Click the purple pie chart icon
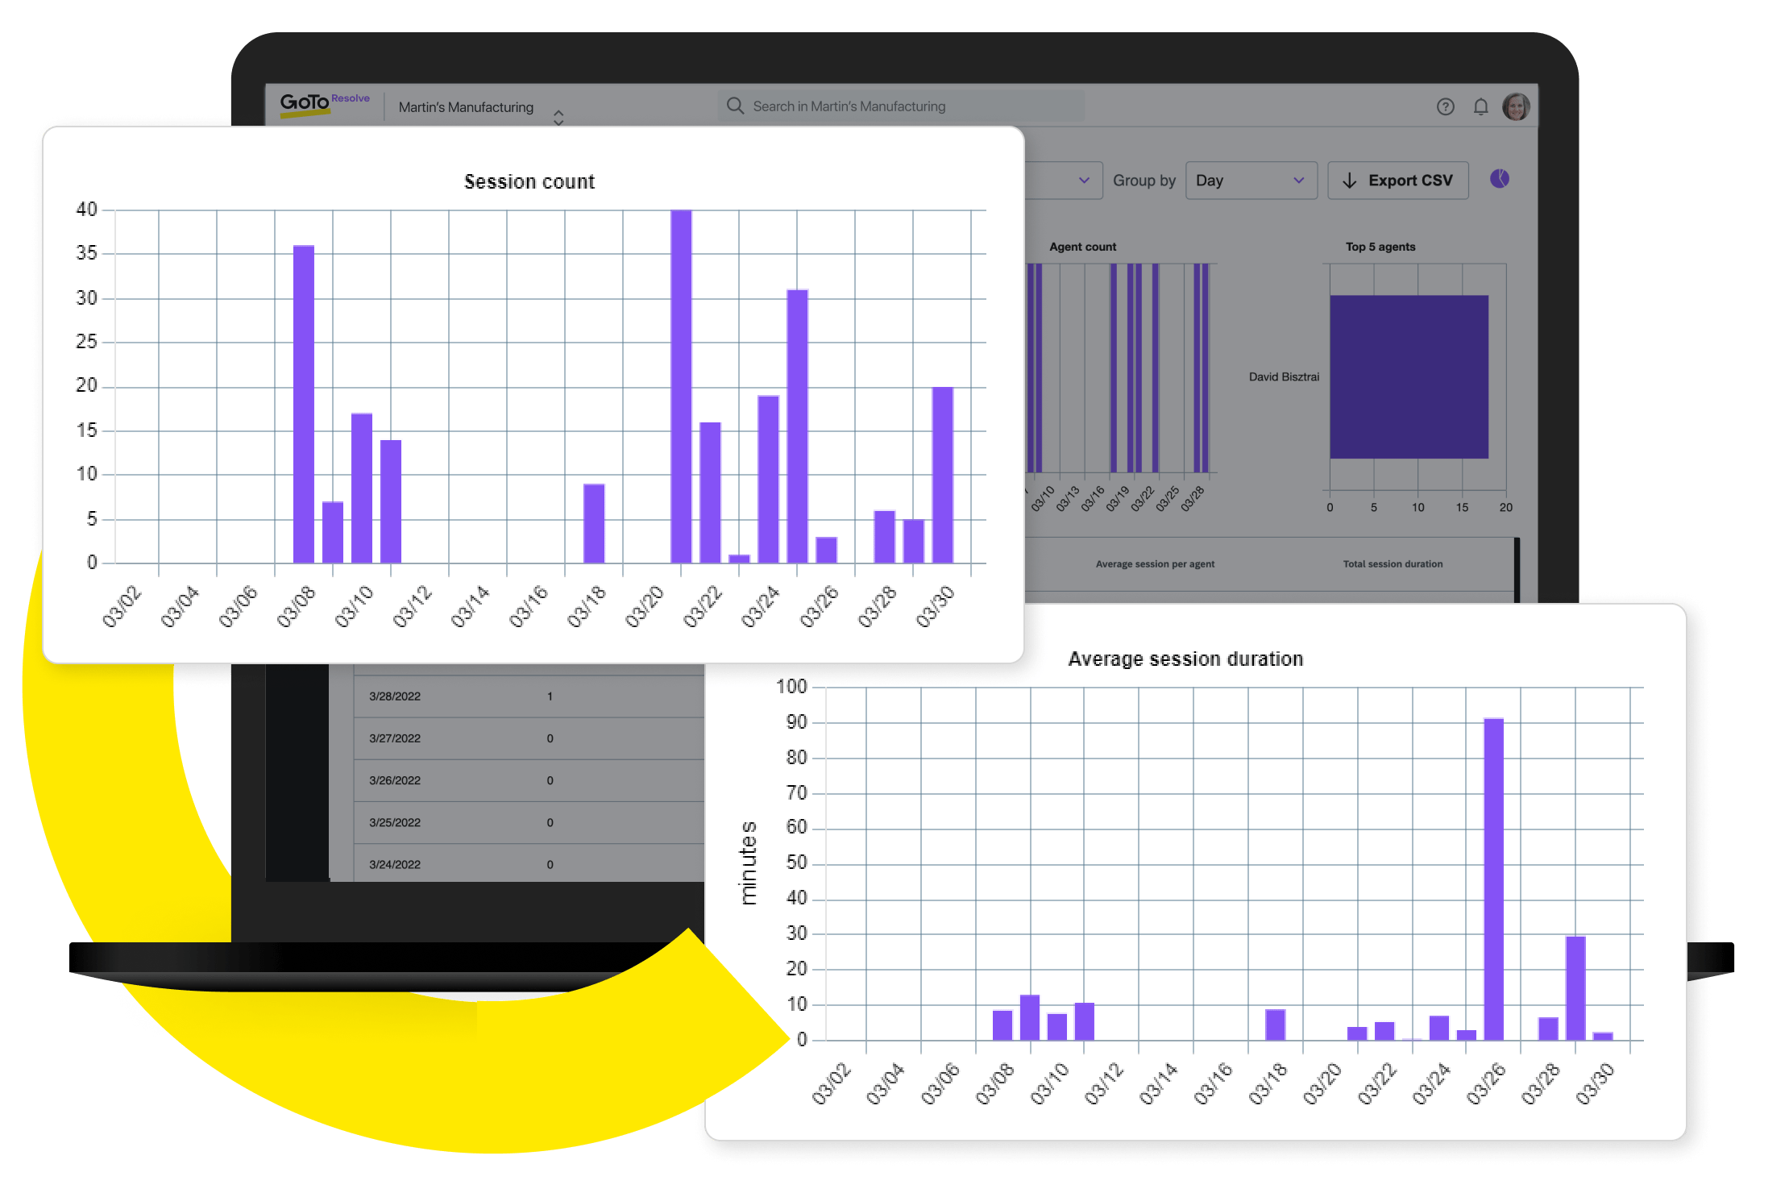Image resolution: width=1789 pixels, height=1193 pixels. [x=1500, y=179]
